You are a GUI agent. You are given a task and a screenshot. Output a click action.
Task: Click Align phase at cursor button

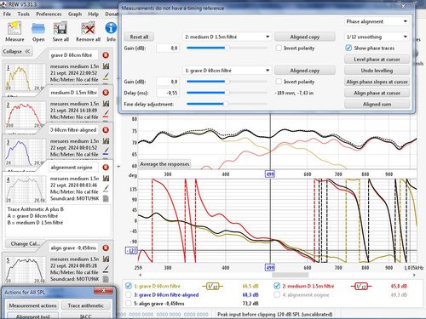(377, 93)
